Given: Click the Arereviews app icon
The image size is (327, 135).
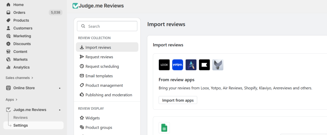Looking at the screenshot, I should (x=218, y=65).
